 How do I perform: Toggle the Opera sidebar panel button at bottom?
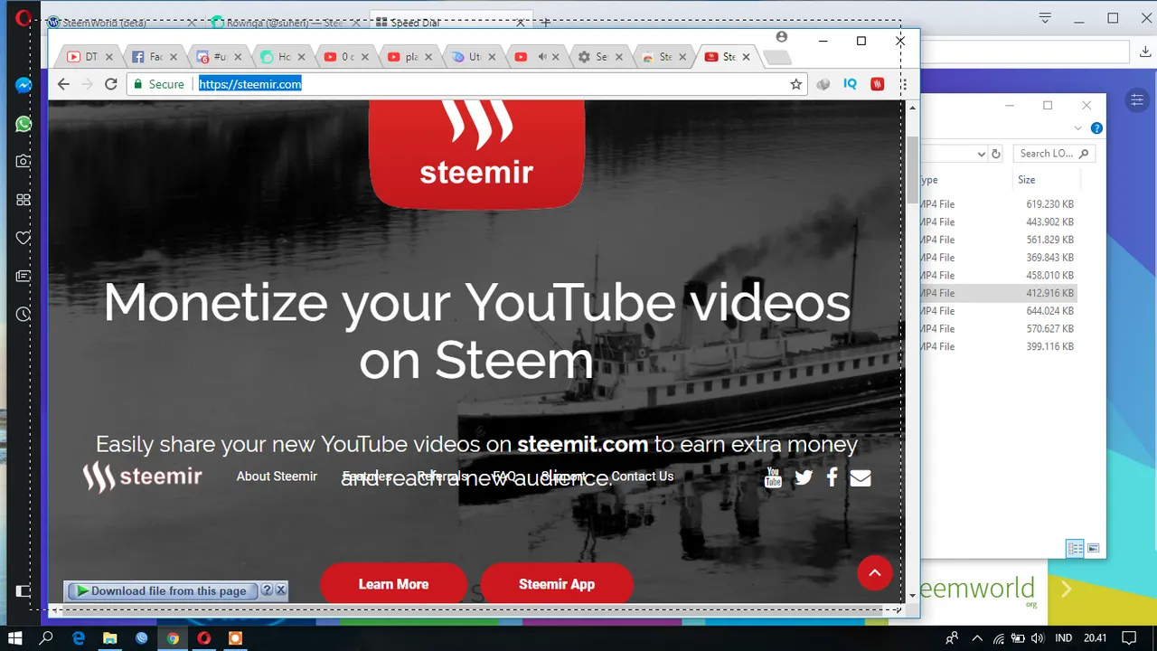tap(24, 591)
